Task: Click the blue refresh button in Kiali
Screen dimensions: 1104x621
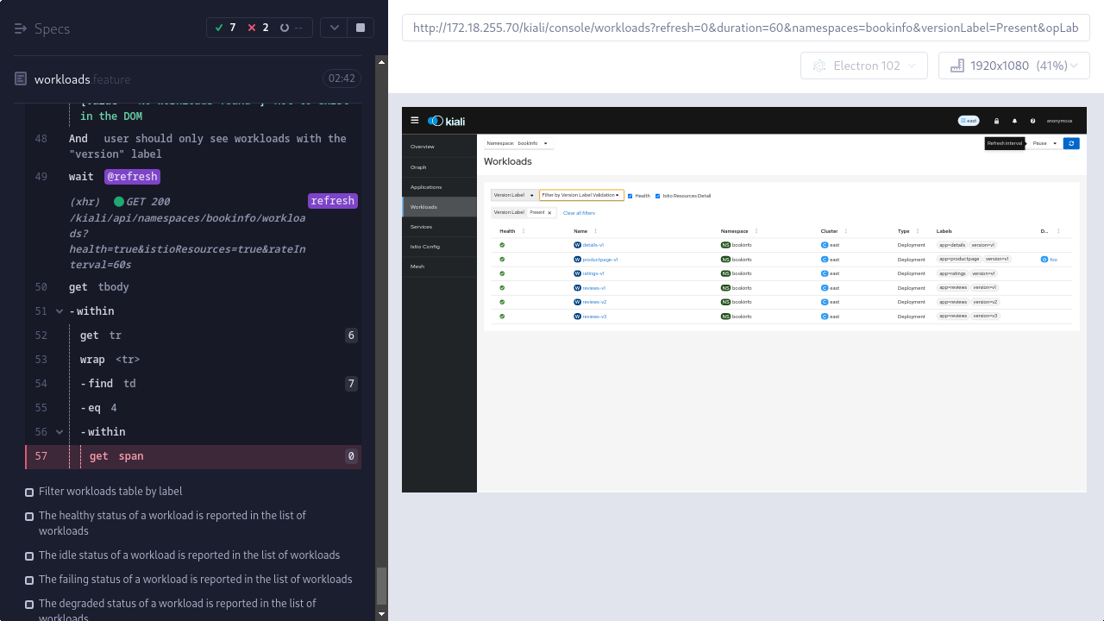Action: point(1070,143)
